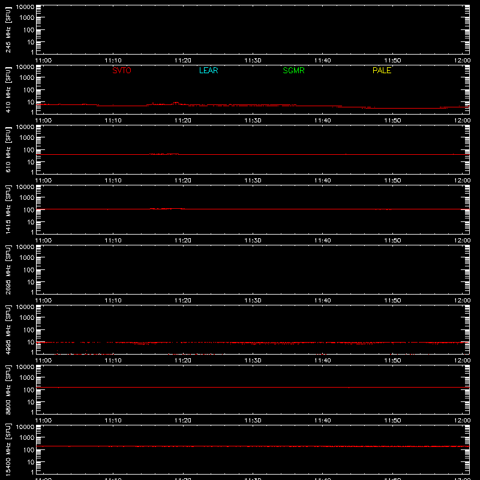This screenshot has width=480, height=480.
Task: Click 12:00 time label under 245 MHz panel
Action: (x=462, y=61)
